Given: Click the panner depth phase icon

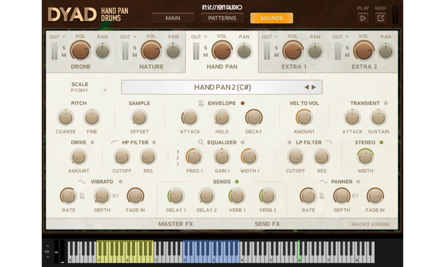Looking at the screenshot, I should 355,196.
